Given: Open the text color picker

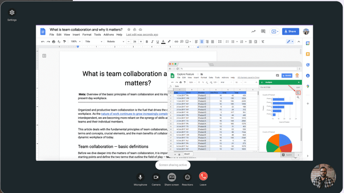Looking at the screenshot, I should pyautogui.click(x=163, y=41).
